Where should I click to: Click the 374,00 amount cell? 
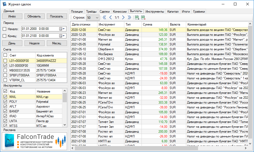tap(155, 49)
